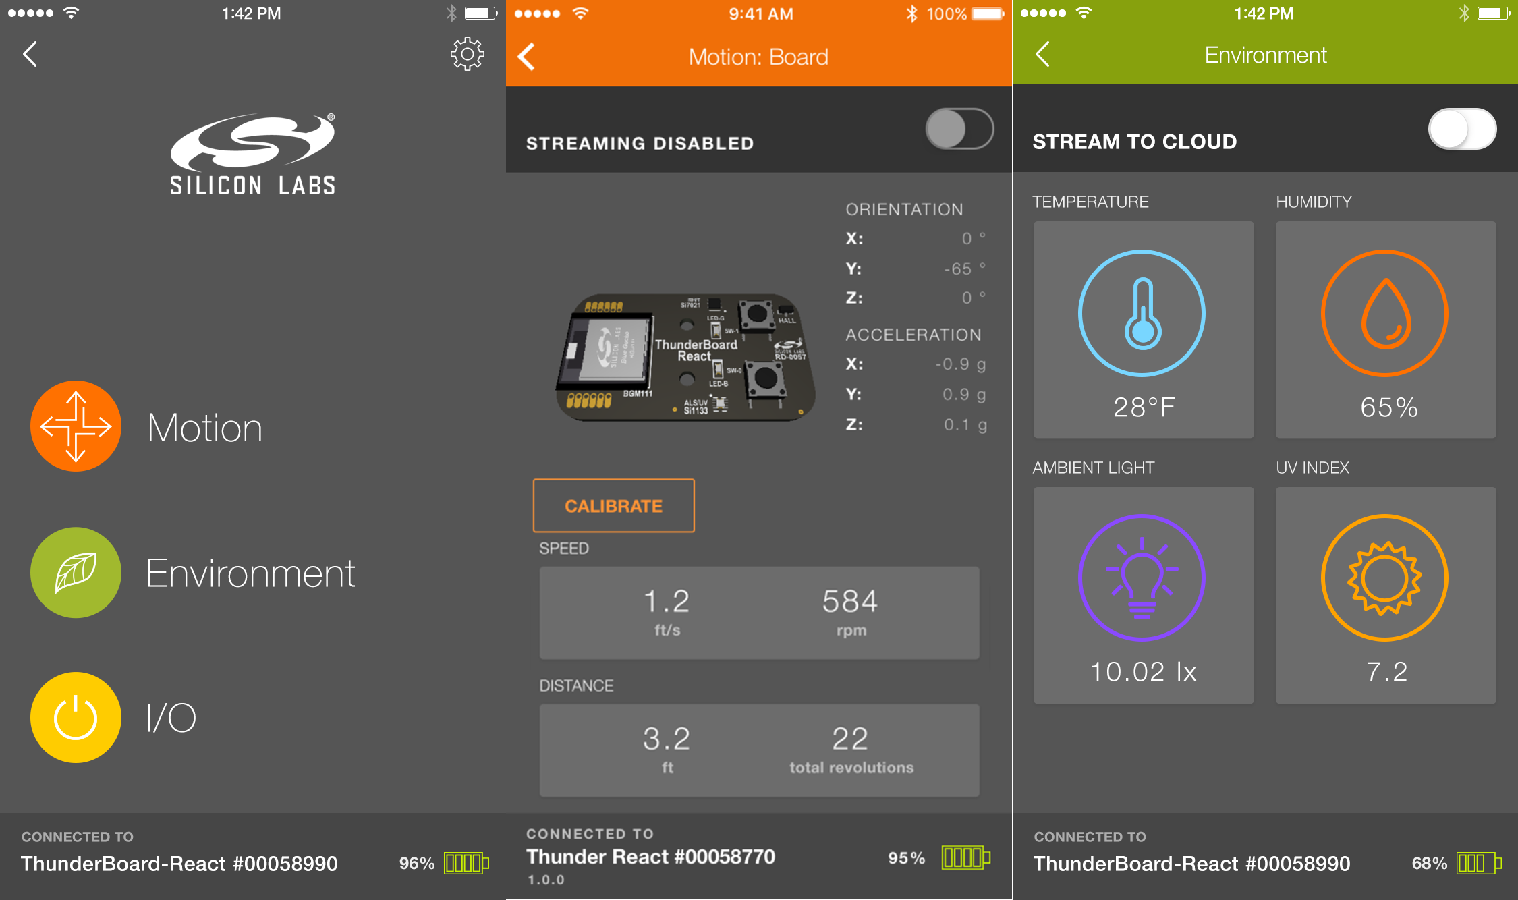Open the orange Motion icon
Screen dimensions: 1518x900
[76, 426]
